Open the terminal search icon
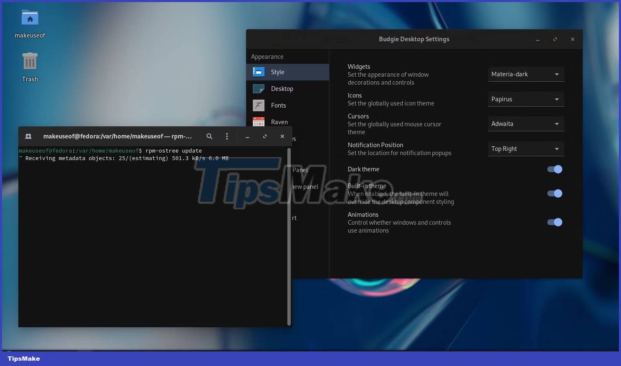The height and width of the screenshot is (366, 621). click(209, 136)
